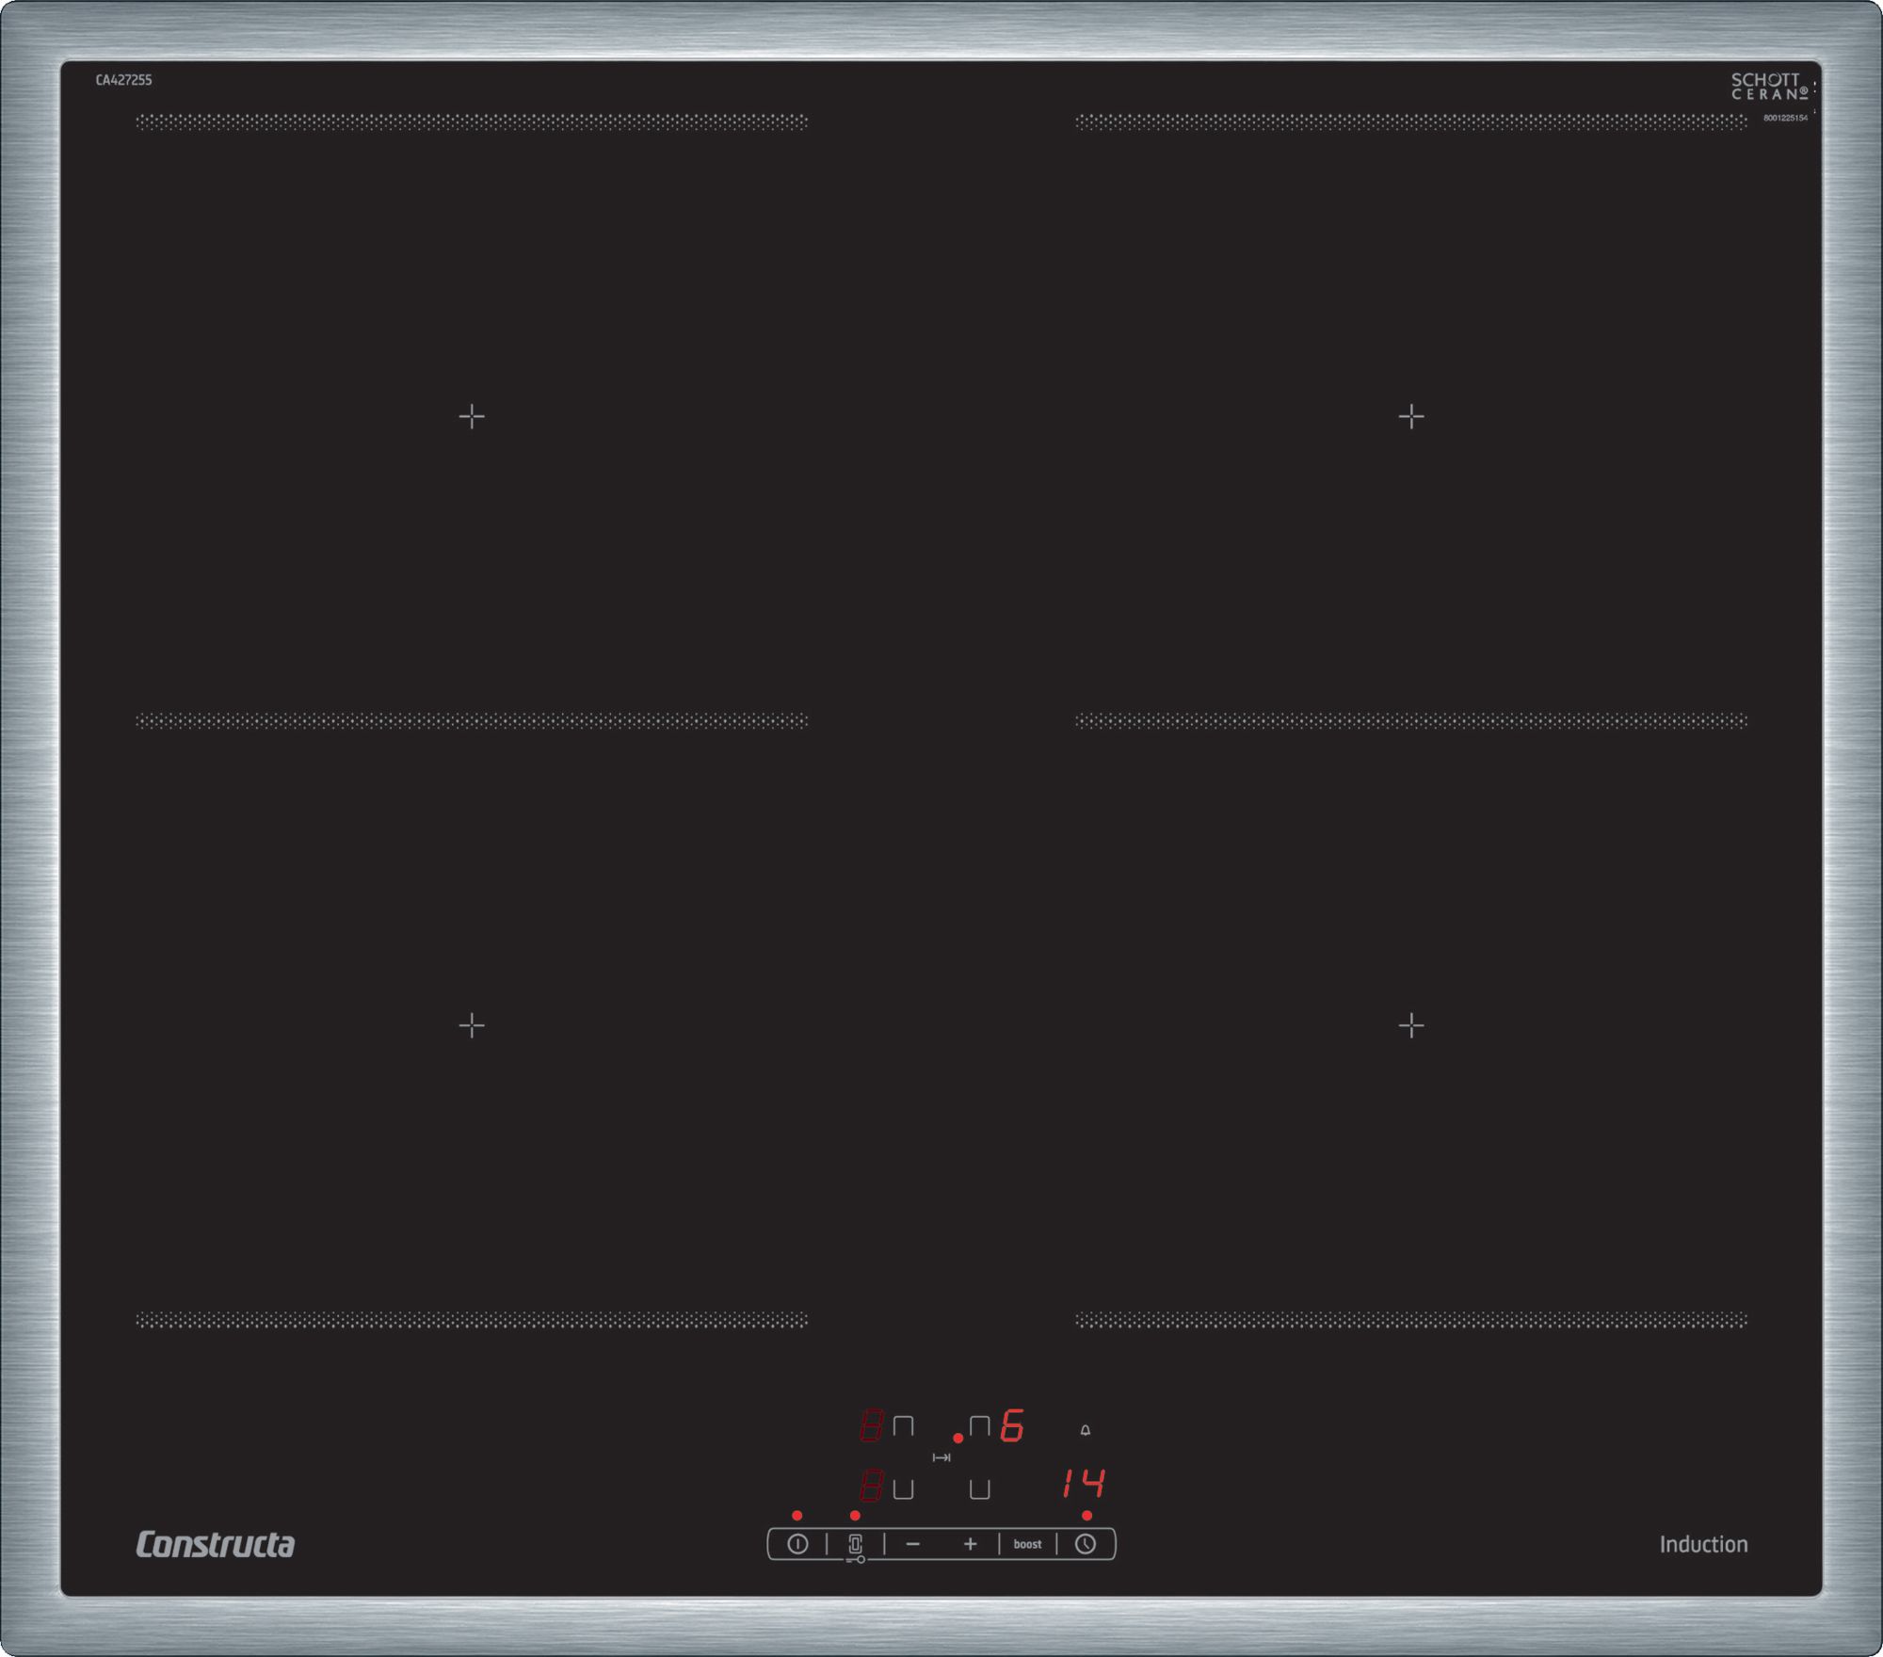Select the rear-left zone indicator
The image size is (1883, 1657).
click(x=903, y=1426)
